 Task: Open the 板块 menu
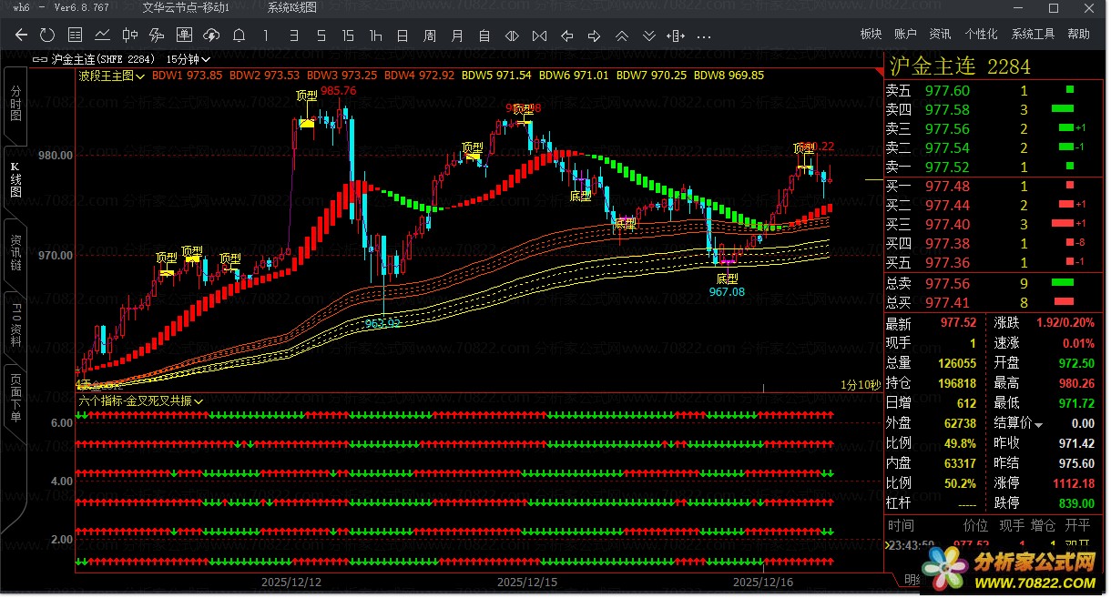click(x=871, y=34)
